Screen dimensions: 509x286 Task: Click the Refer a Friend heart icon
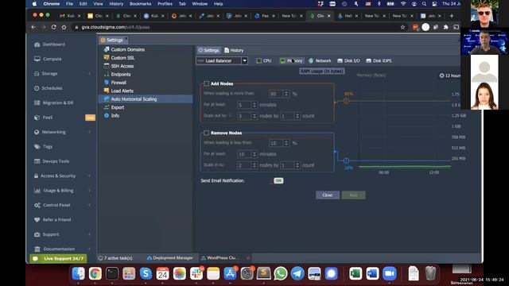point(37,219)
